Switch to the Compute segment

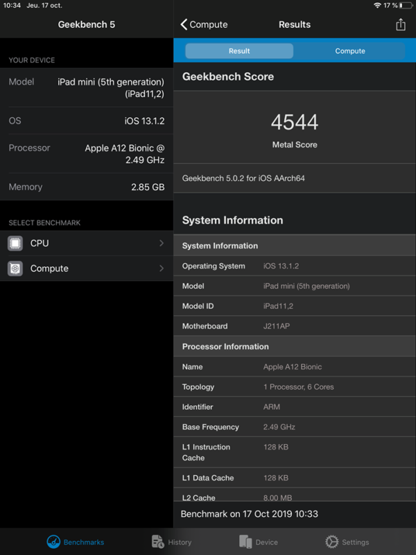tap(350, 51)
